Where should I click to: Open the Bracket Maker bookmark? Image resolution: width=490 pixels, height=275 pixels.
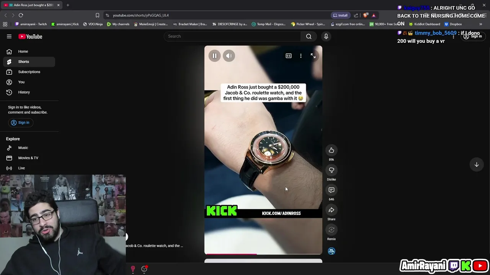tap(190, 24)
